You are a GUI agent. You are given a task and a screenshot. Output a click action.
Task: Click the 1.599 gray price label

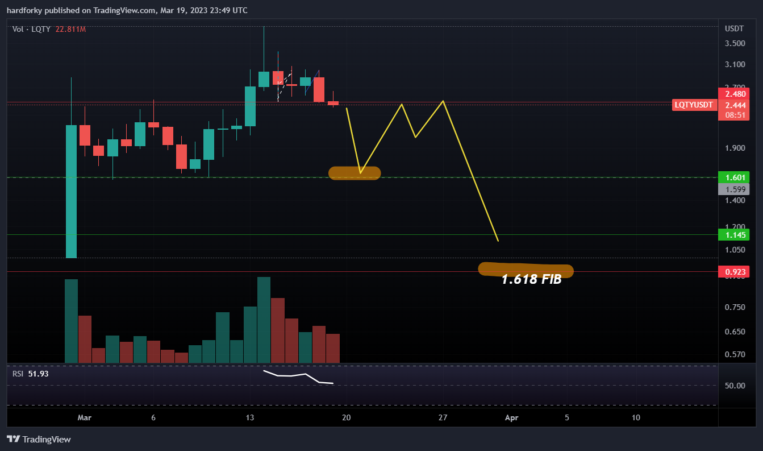click(x=733, y=189)
